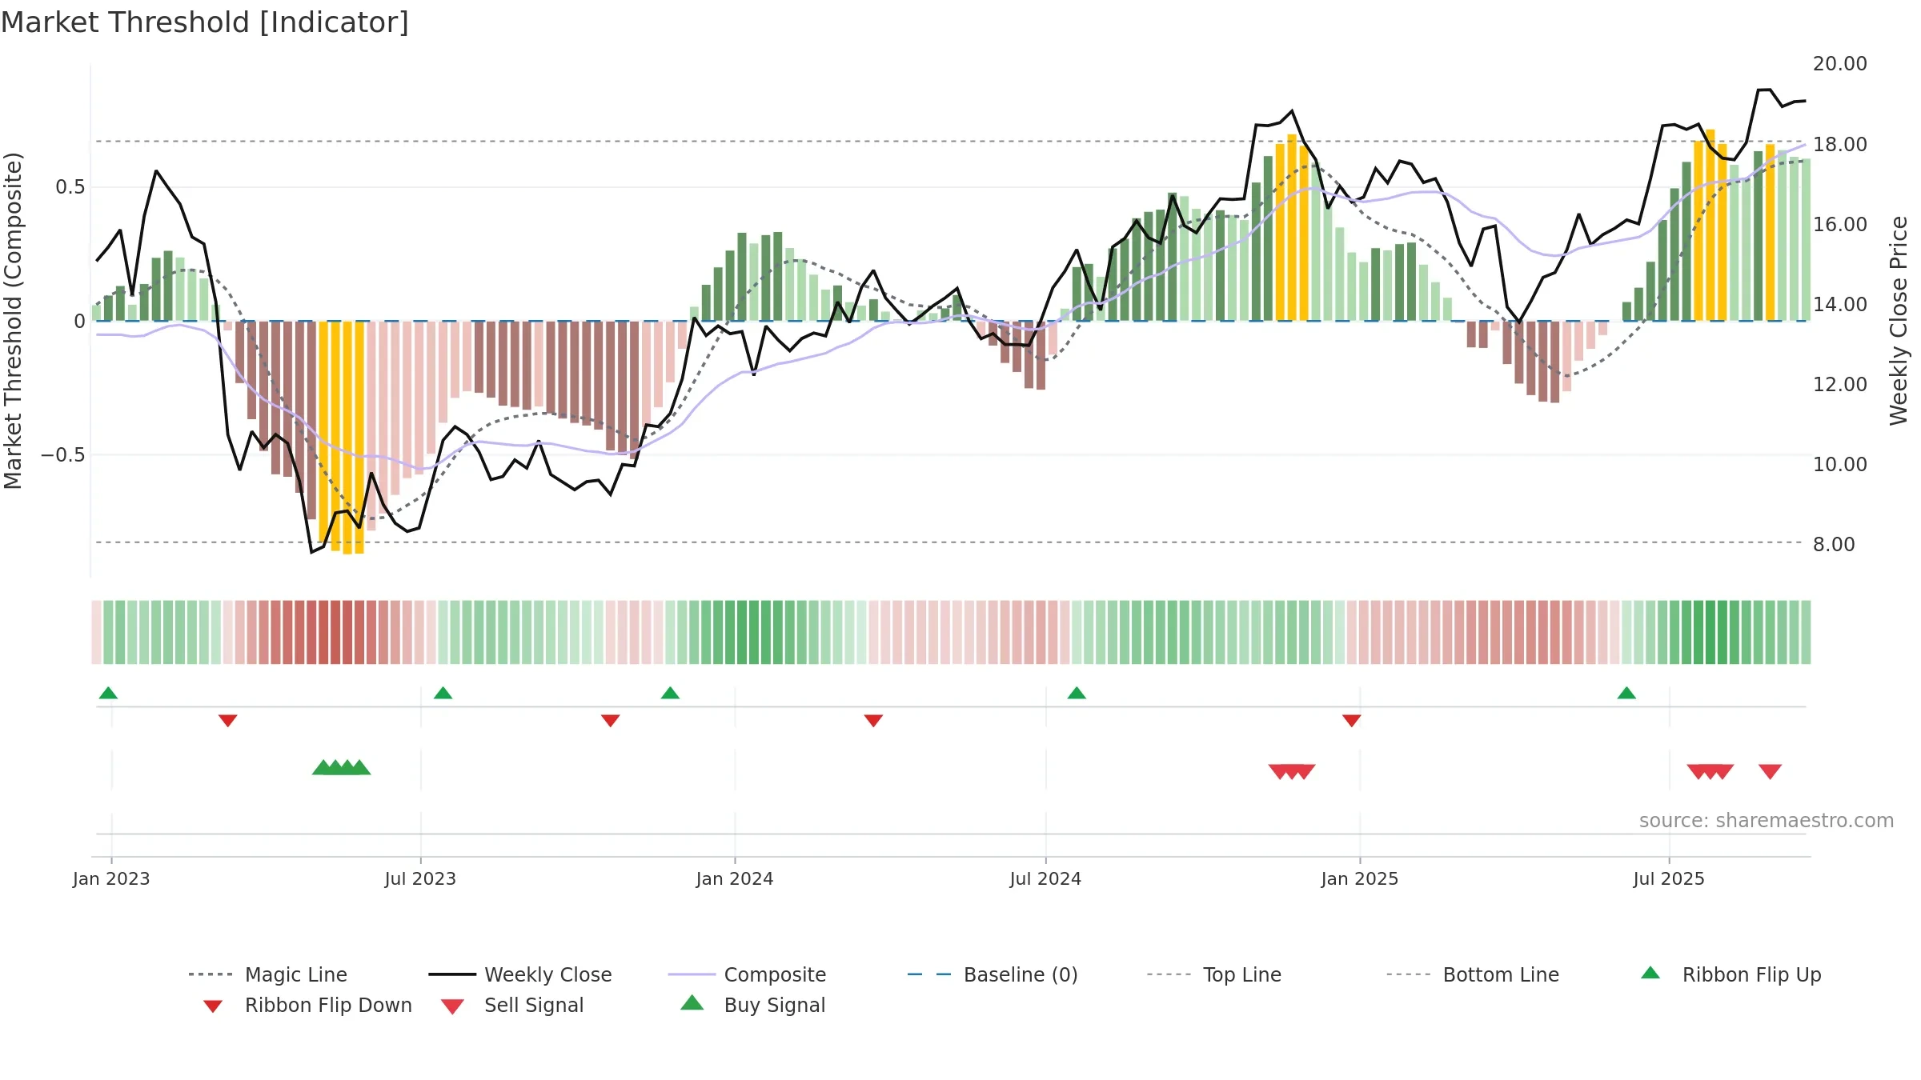Click the Jan 2025 x-axis label
The width and height of the screenshot is (1921, 1080).
(x=1360, y=879)
